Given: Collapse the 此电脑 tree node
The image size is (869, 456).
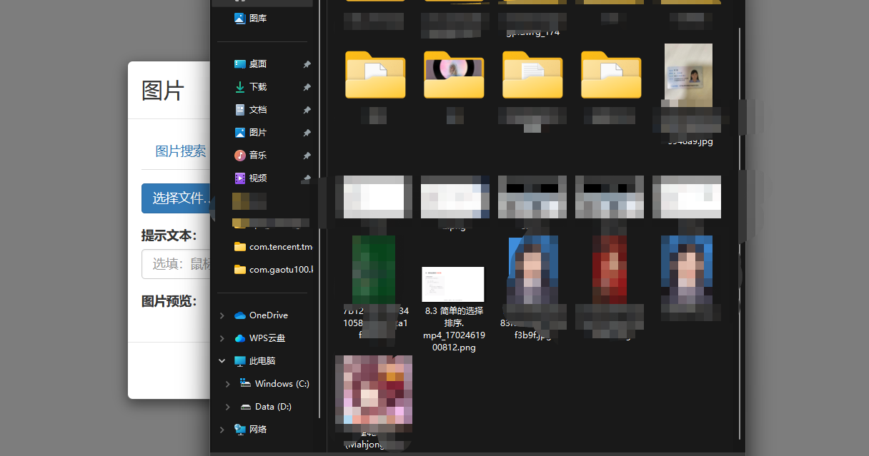Looking at the screenshot, I should [x=222, y=361].
